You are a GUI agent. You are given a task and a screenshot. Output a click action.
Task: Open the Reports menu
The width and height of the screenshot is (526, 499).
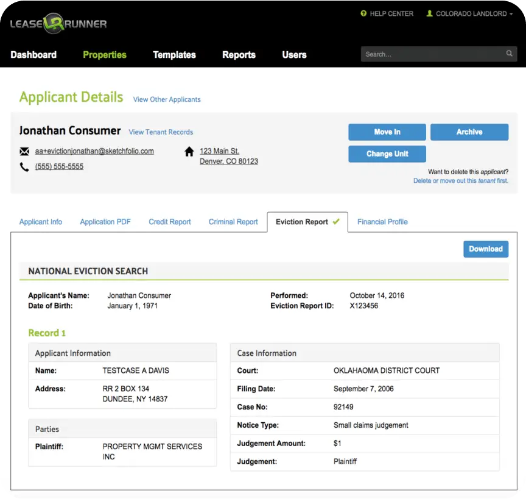tap(239, 55)
